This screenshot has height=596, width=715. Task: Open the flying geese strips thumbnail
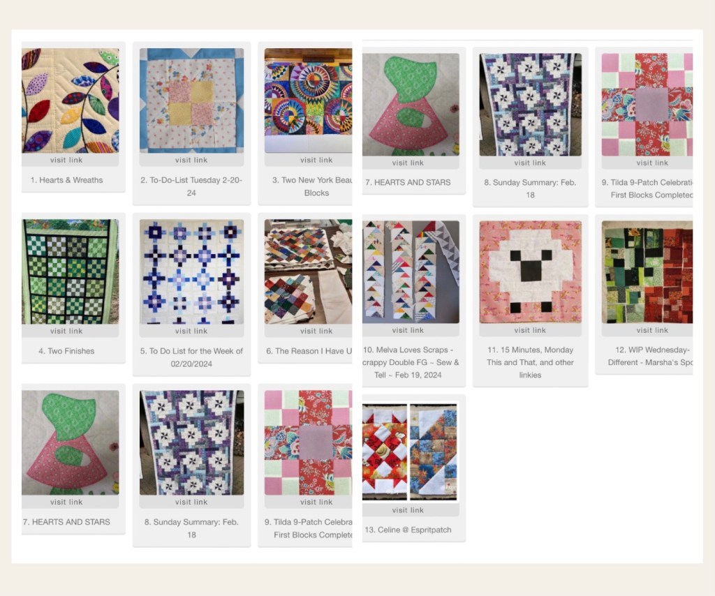tap(411, 272)
